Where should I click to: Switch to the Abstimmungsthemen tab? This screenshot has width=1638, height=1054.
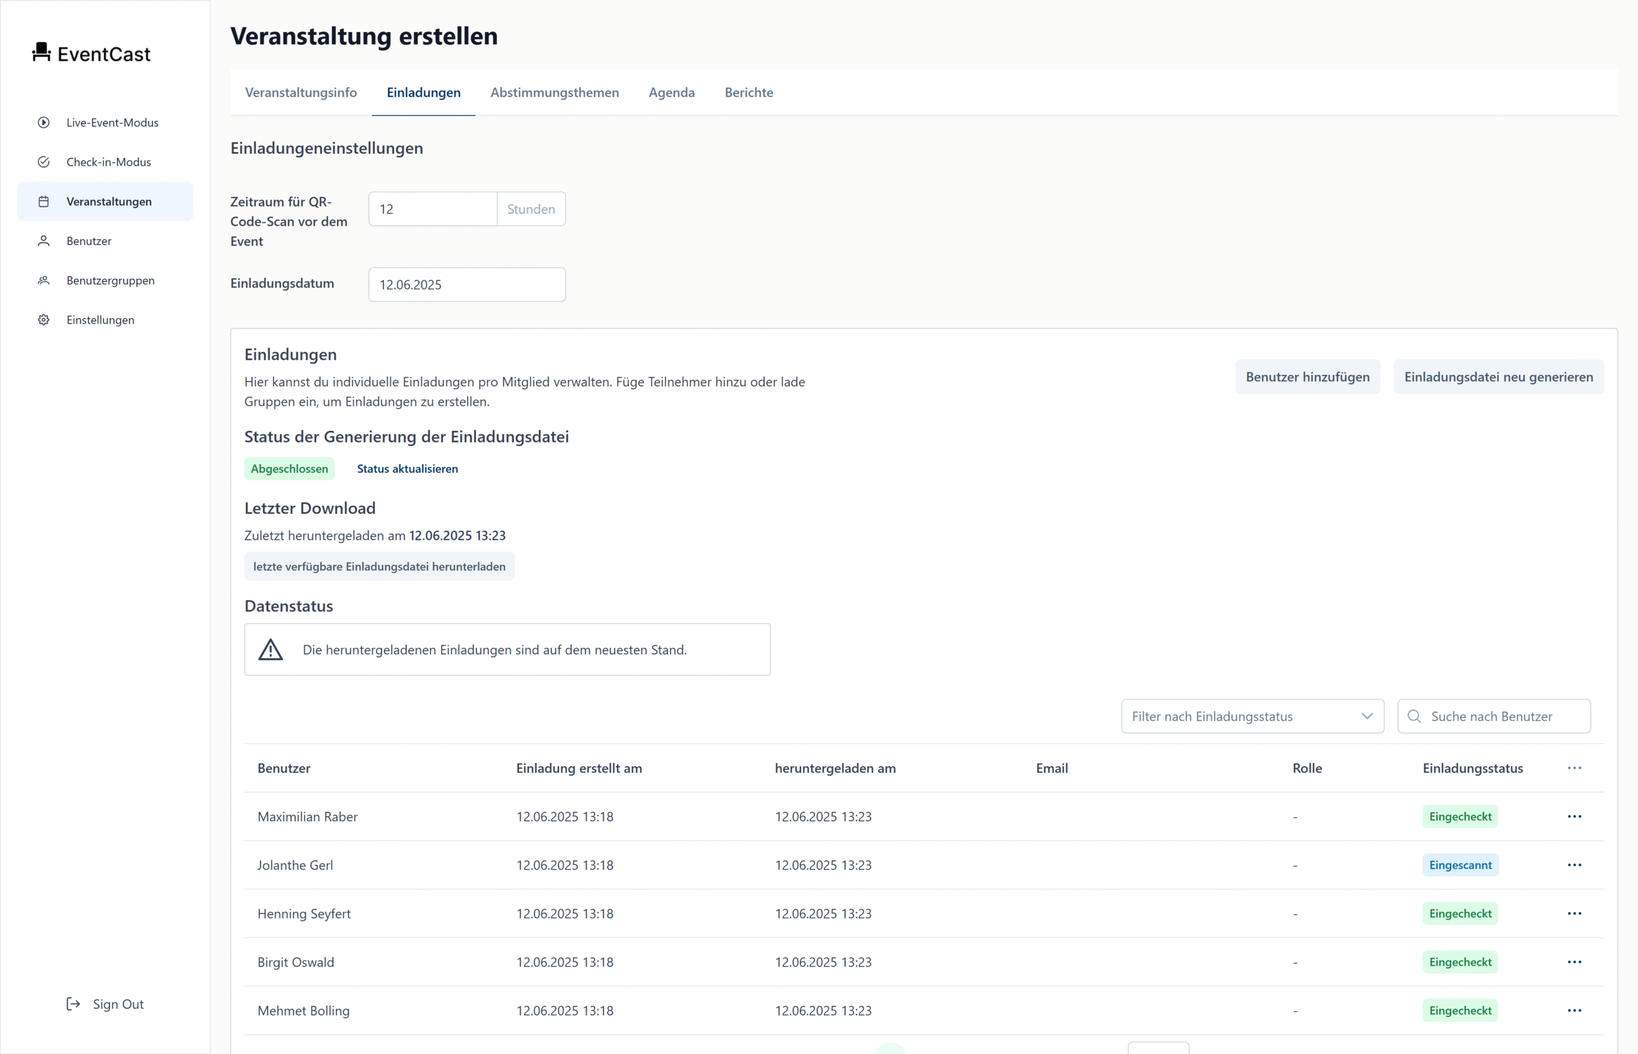555,92
